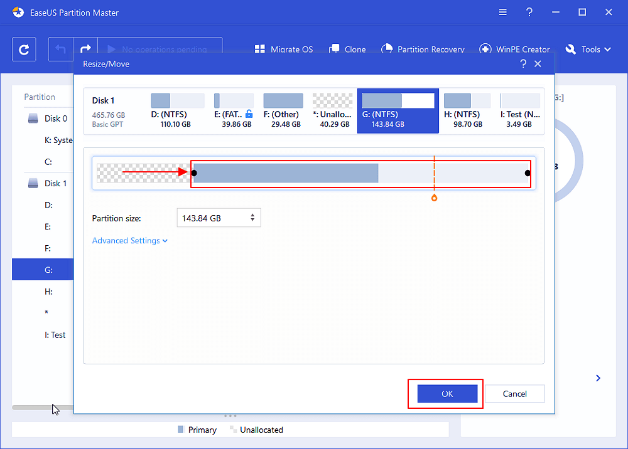Click the Unallocated legend label
This screenshot has height=449, width=628.
(x=261, y=430)
